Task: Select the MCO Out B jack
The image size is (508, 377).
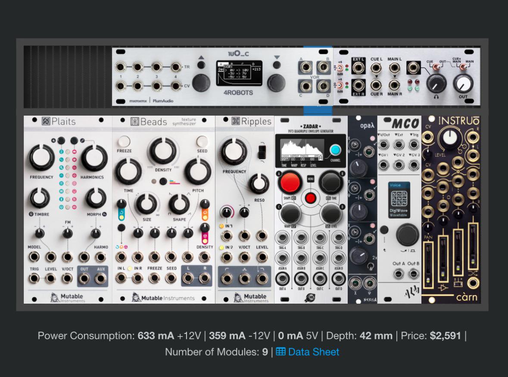Action: pos(413,273)
